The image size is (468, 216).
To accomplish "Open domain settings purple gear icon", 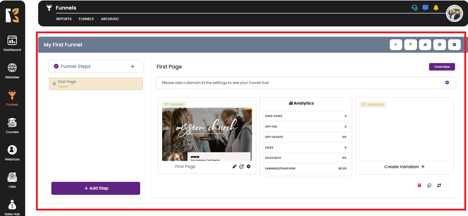I will click(447, 83).
